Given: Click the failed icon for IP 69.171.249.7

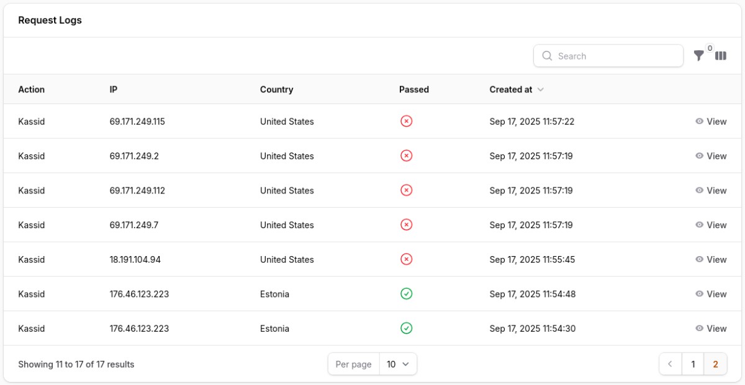Looking at the screenshot, I should [406, 225].
